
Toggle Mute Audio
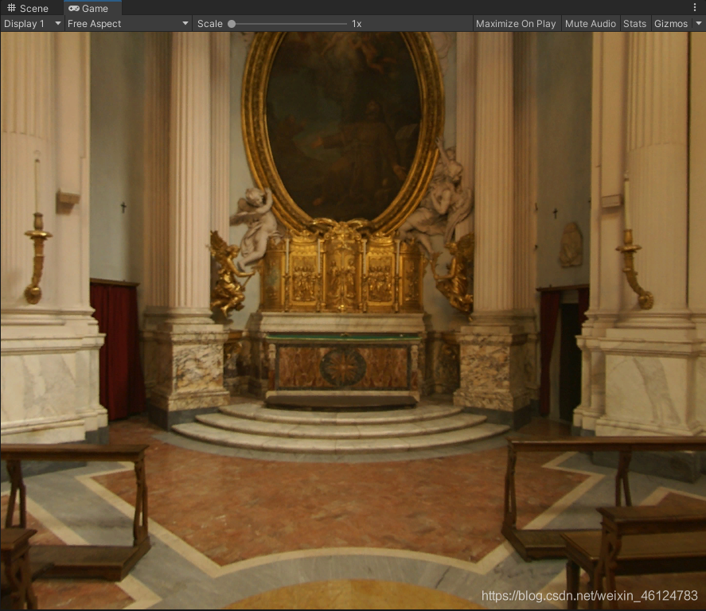pos(591,23)
